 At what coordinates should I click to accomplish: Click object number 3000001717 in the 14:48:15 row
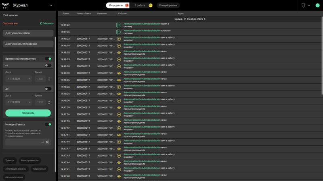click(x=83, y=60)
